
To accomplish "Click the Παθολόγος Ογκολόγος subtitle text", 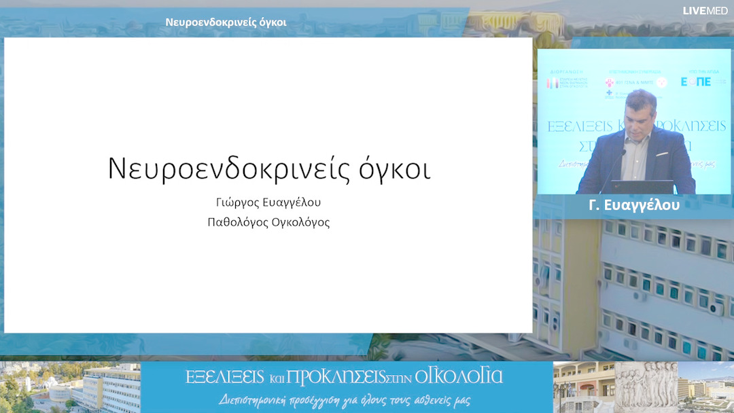I will [x=270, y=221].
